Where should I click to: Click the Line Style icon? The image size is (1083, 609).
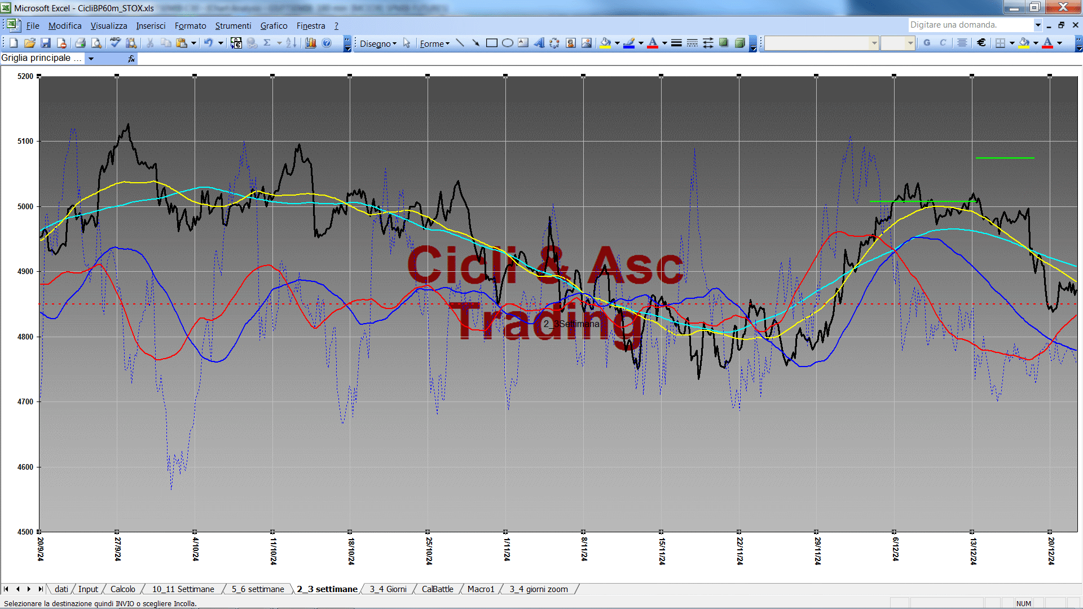676,43
